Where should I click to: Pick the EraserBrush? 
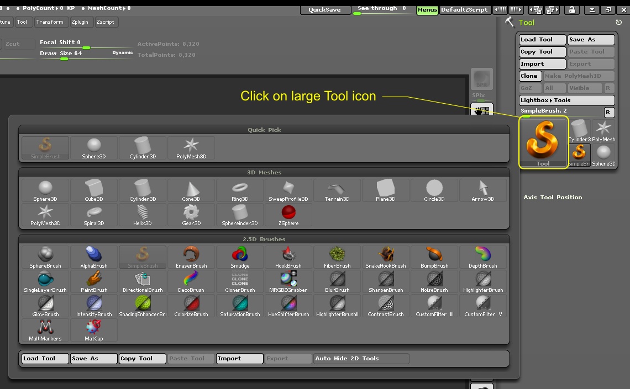(191, 258)
